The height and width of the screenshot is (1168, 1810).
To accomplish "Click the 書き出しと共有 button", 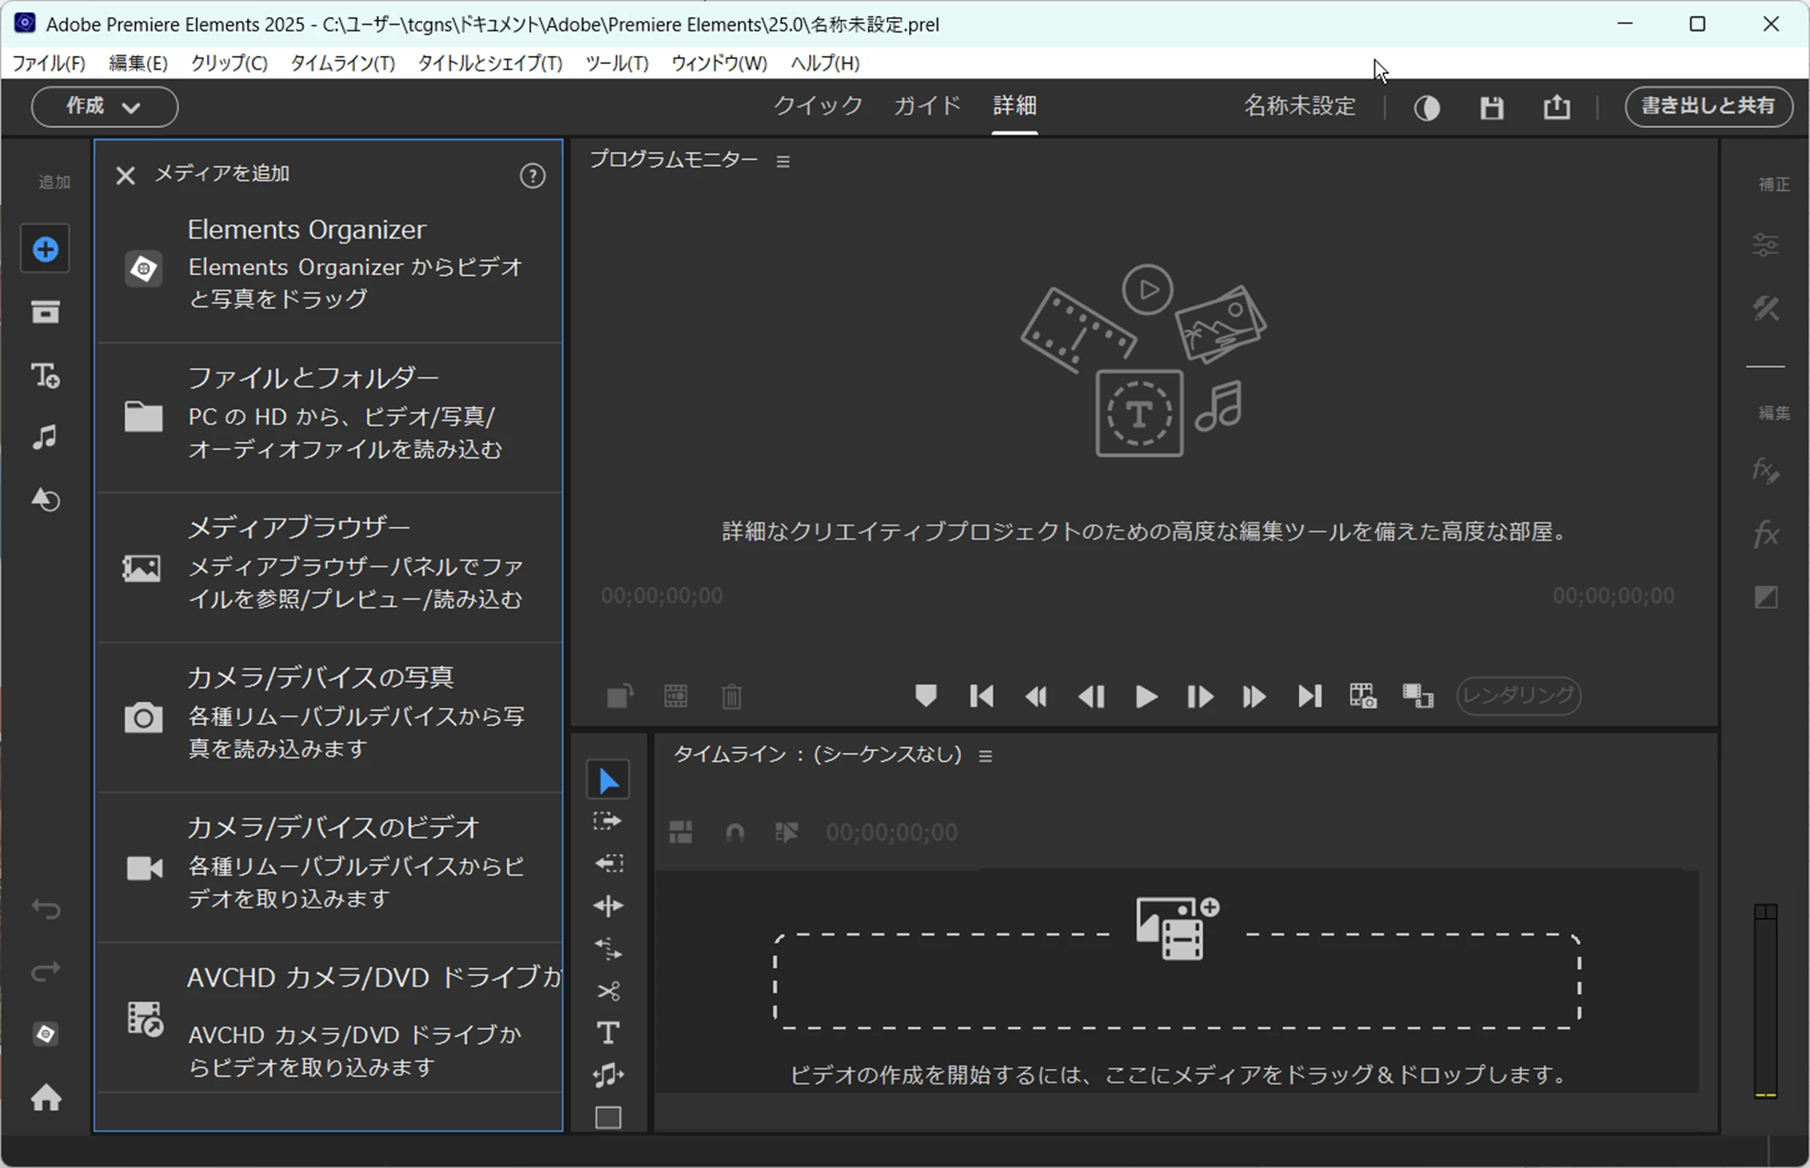I will (1708, 106).
